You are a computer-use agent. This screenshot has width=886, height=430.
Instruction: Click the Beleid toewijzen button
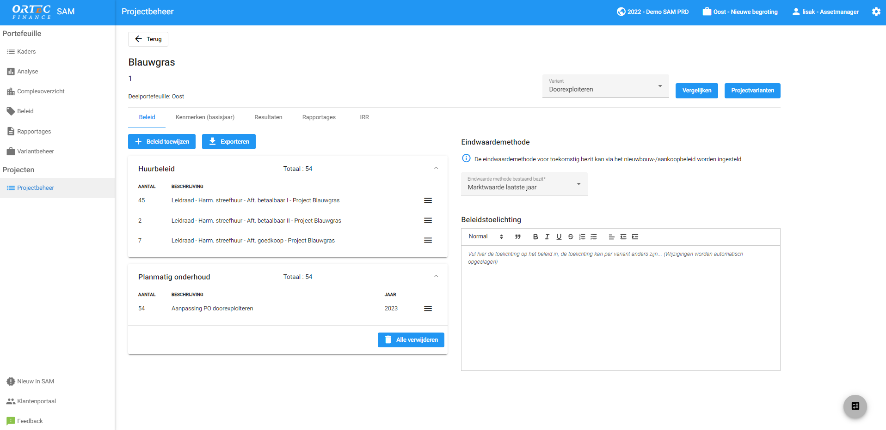pyautogui.click(x=162, y=142)
